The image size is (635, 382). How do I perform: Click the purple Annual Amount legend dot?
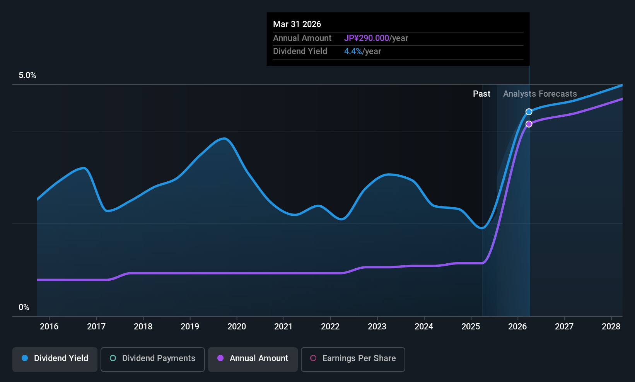220,358
